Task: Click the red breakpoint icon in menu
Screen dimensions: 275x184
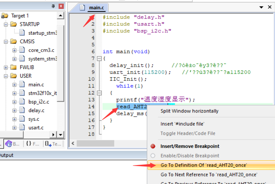Action: click(153, 146)
